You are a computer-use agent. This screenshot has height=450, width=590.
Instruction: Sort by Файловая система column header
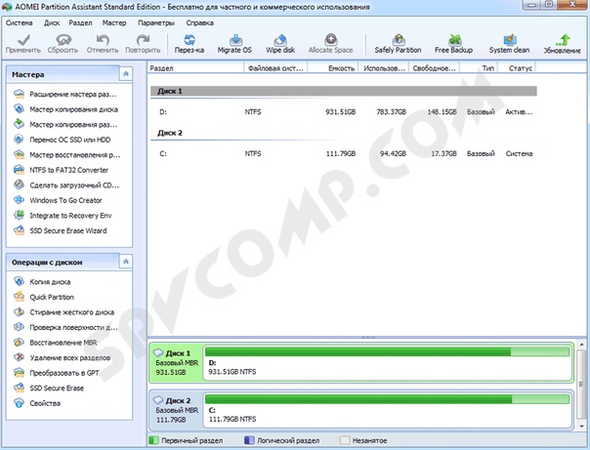275,68
